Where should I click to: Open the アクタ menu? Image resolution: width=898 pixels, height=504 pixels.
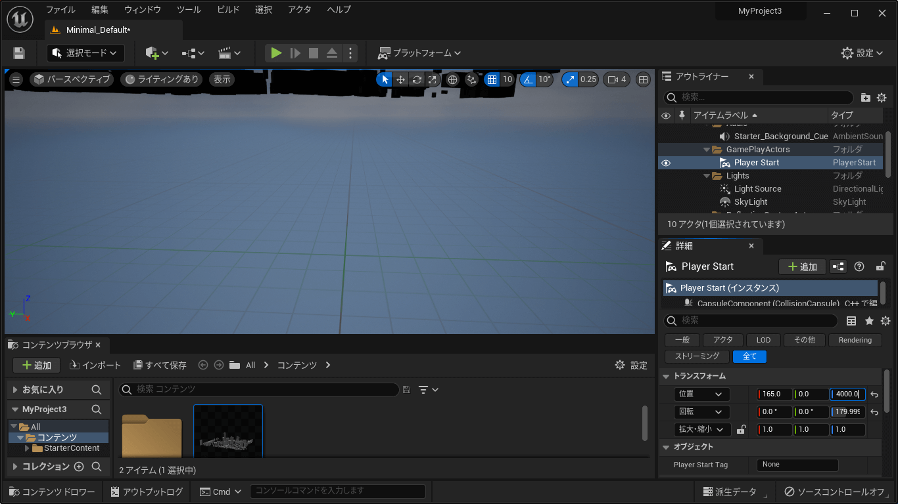300,10
